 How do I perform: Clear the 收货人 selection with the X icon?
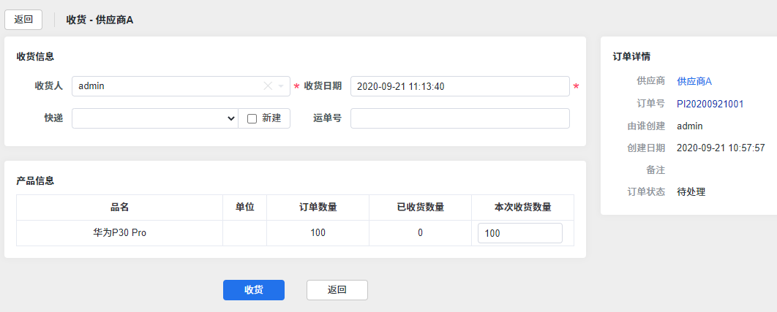point(268,86)
